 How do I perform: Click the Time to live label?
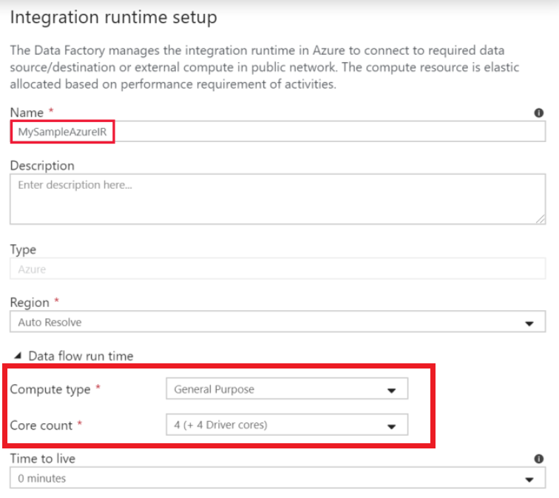click(x=43, y=458)
